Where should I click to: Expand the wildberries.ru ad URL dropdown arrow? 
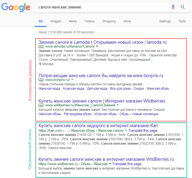point(118,105)
